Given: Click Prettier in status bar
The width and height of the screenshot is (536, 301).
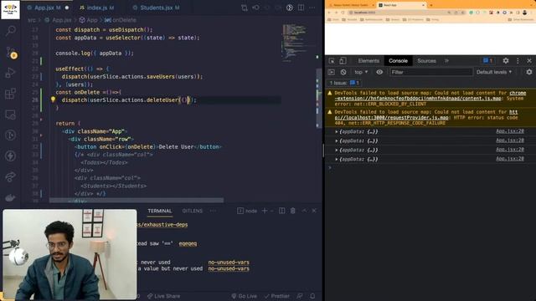Looking at the screenshot, I should point(276,296).
